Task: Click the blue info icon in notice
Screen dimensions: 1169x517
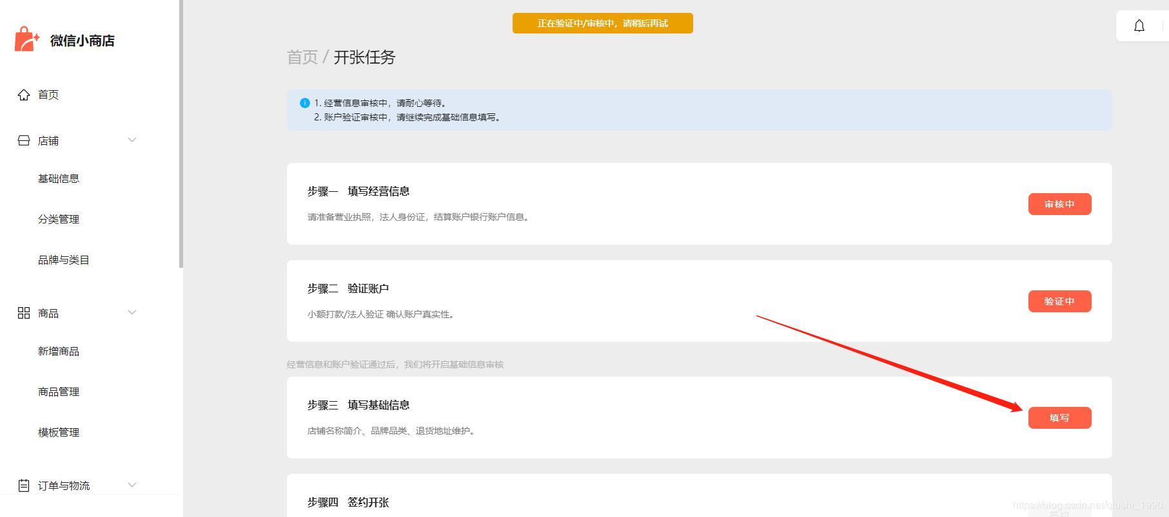Action: [305, 103]
